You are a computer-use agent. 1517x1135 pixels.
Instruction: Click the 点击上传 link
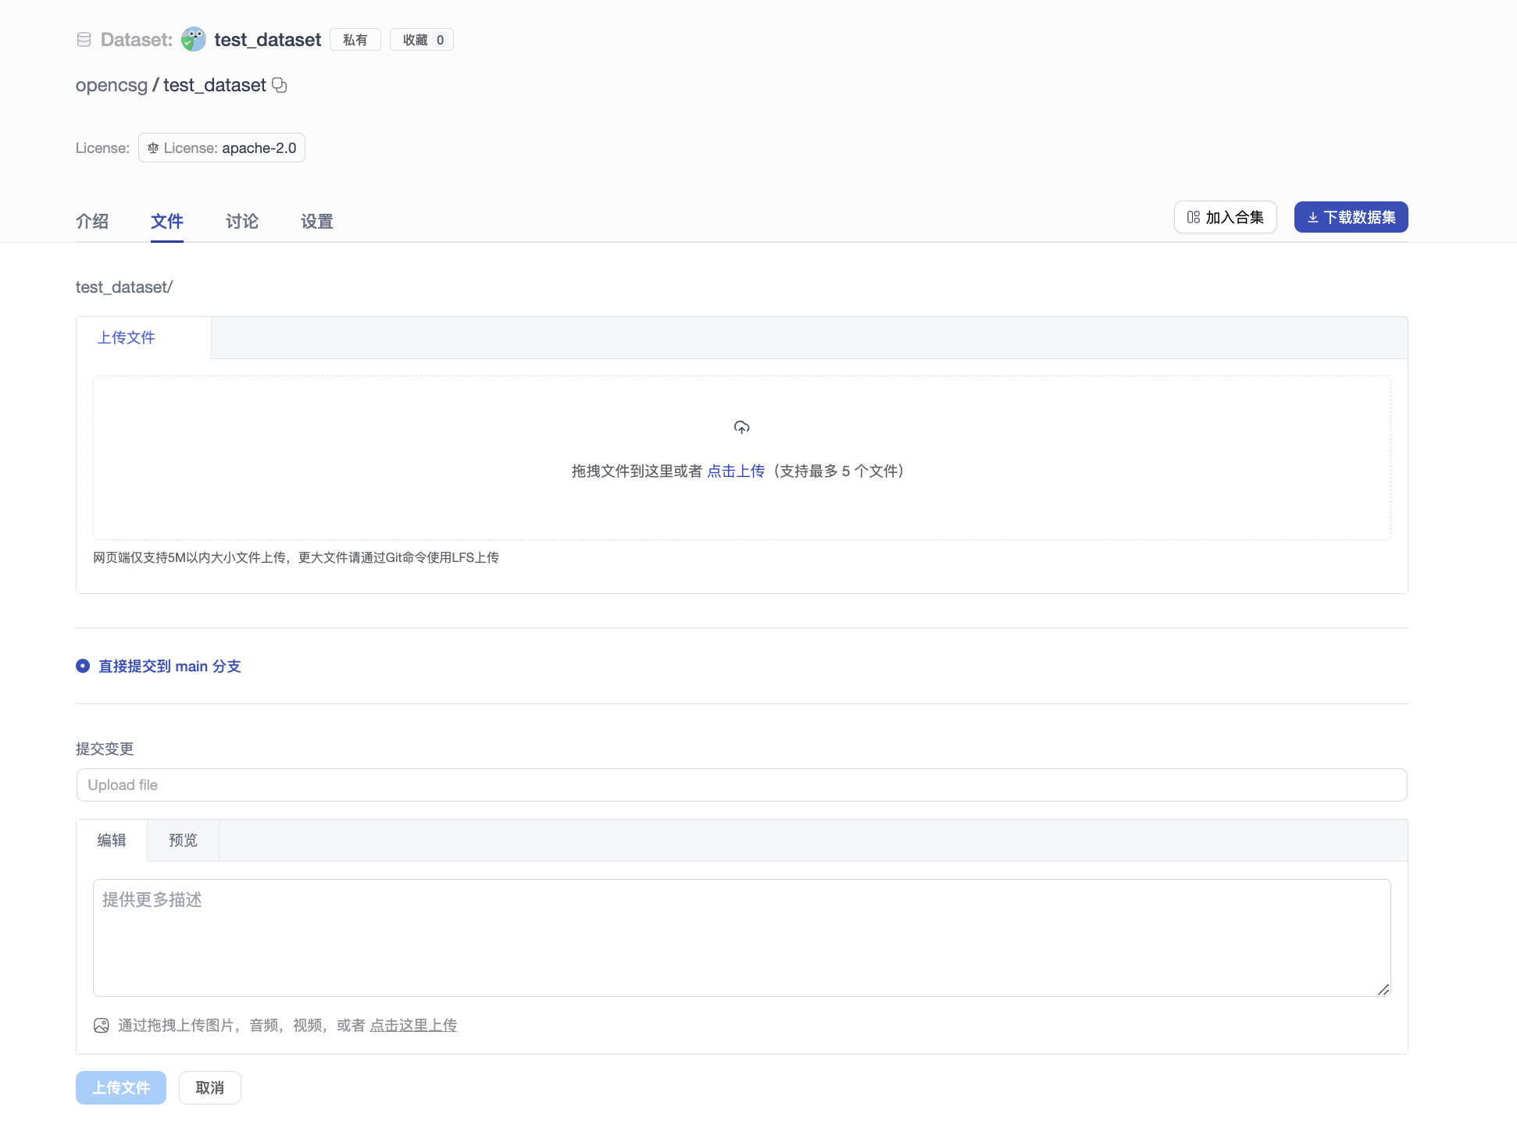click(735, 471)
